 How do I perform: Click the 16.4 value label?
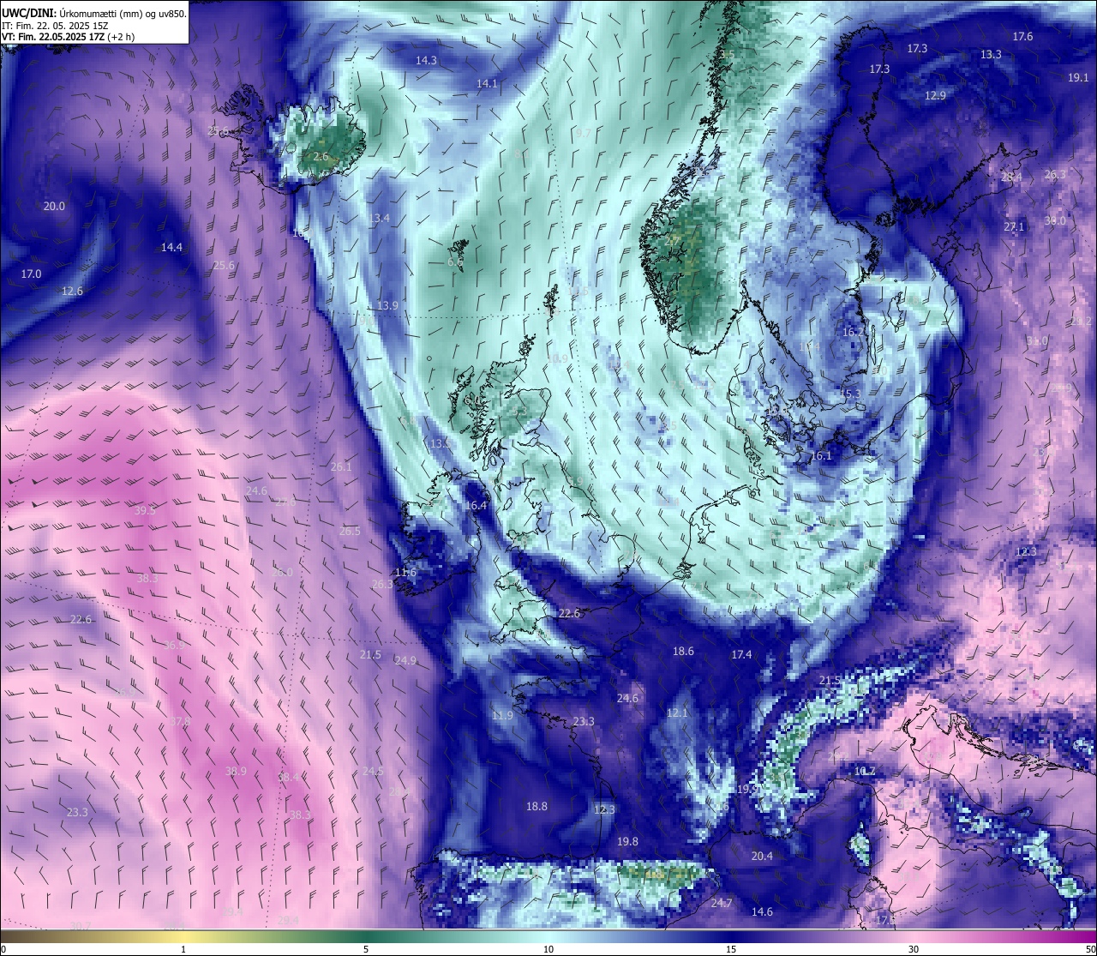coord(476,506)
